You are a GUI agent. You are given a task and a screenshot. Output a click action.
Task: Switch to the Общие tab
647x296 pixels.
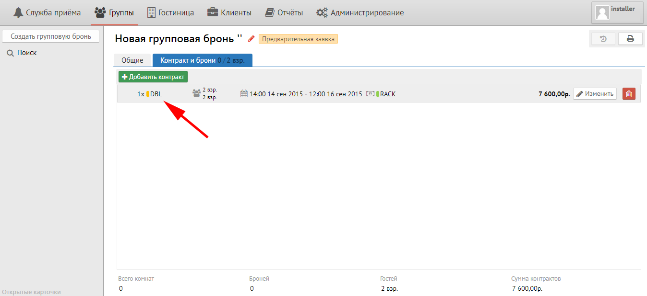tap(132, 60)
